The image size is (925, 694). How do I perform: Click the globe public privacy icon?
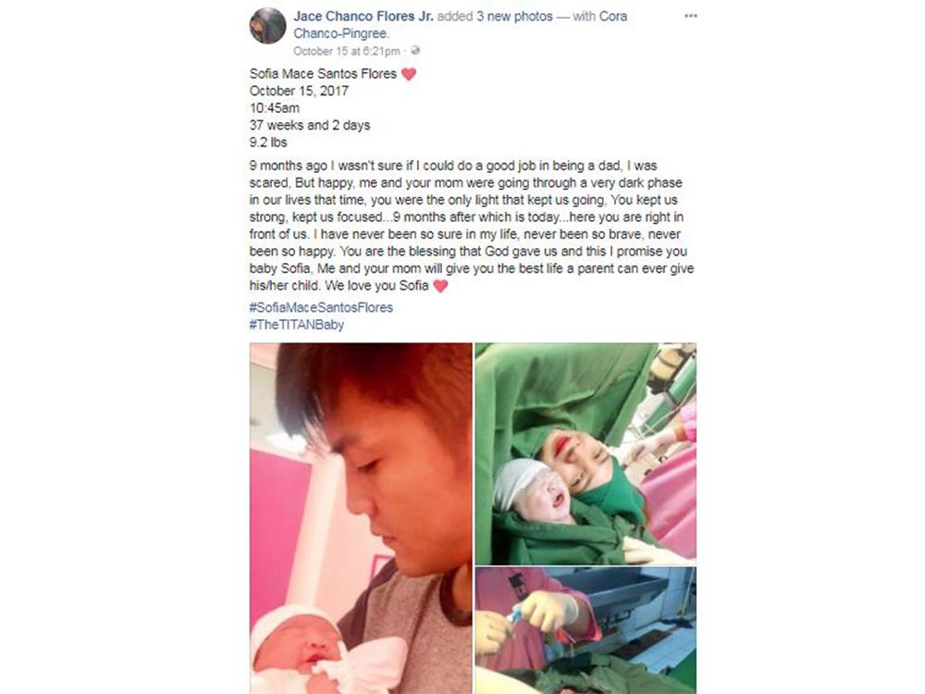point(415,51)
